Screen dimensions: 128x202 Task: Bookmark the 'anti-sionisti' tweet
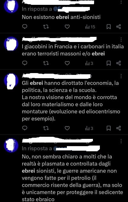(109, 27)
